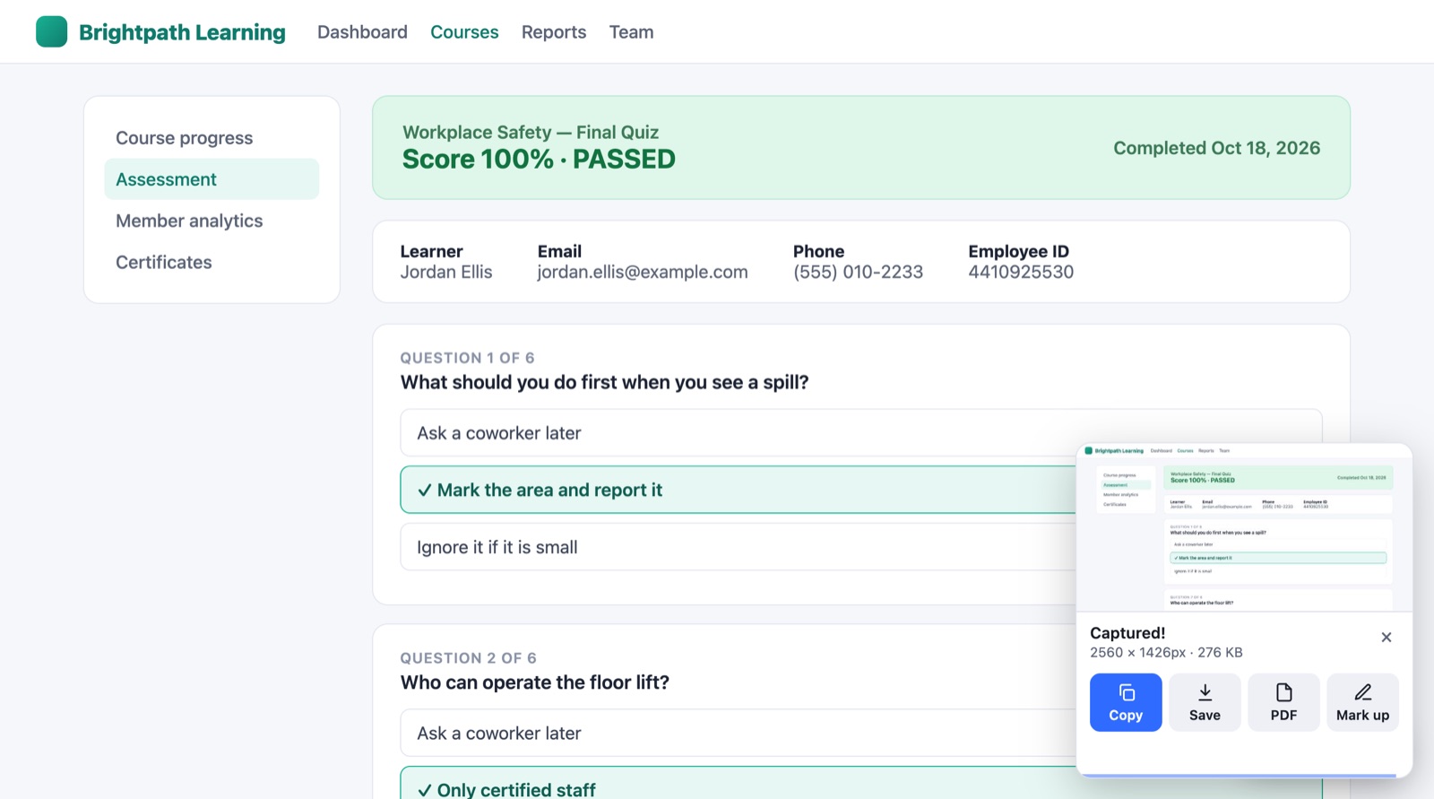1434x799 pixels.
Task: Open the Reports nav item
Action: pos(554,32)
